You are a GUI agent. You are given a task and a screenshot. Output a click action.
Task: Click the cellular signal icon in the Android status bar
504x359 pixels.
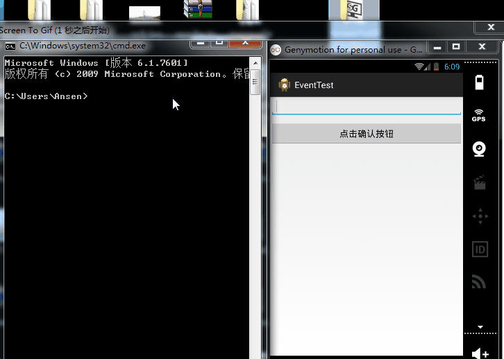[428, 67]
